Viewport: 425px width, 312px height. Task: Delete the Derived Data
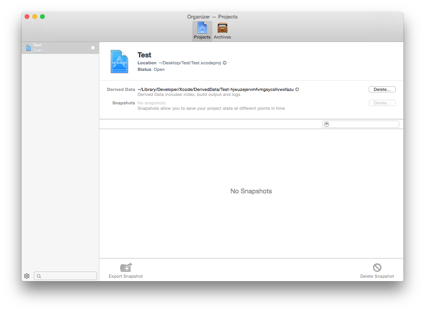tap(382, 89)
